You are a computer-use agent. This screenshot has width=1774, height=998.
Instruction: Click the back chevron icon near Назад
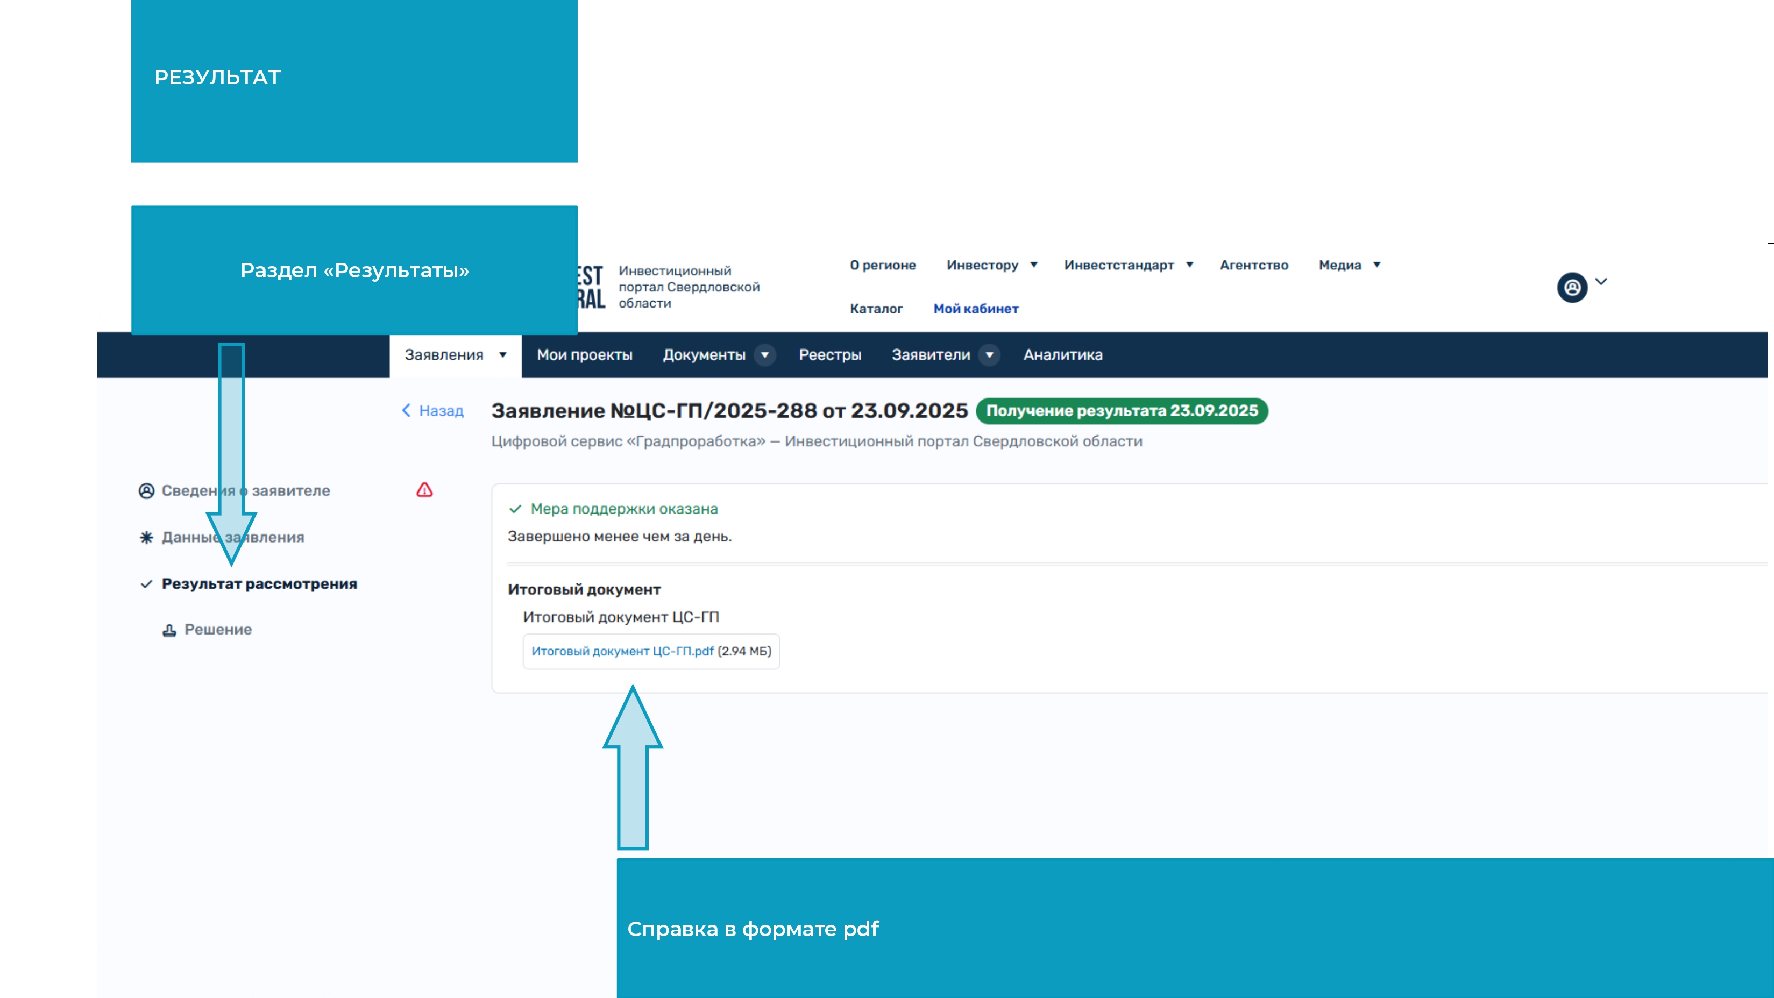(x=406, y=410)
